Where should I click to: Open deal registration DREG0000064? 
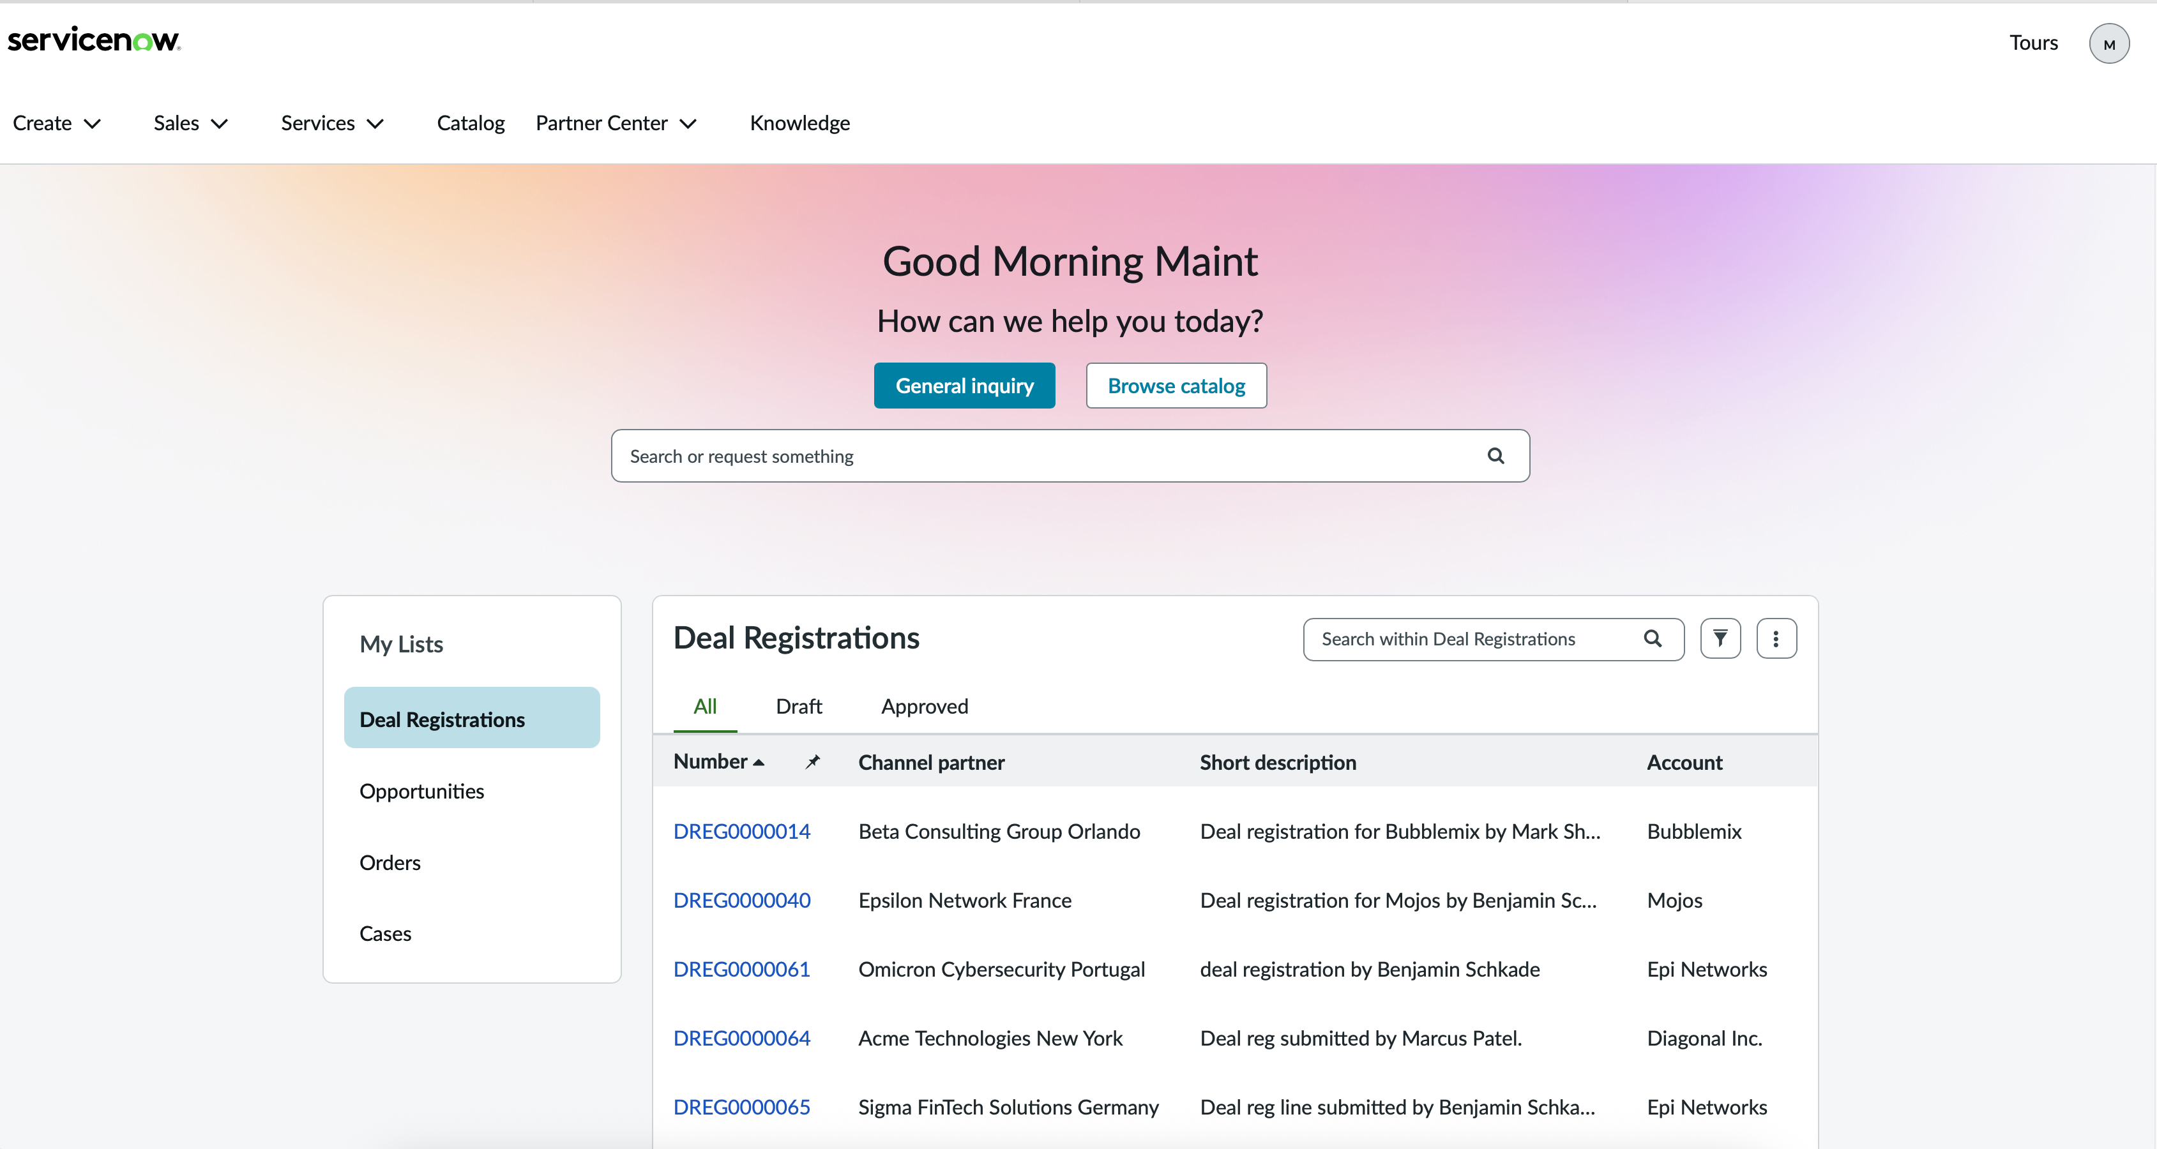[x=742, y=1038]
